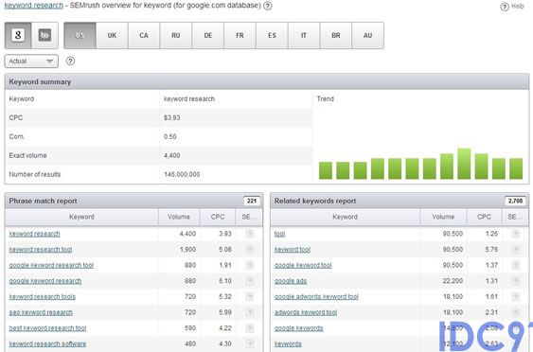Select the BR database tab
Screen dimensions: 533x352
(x=335, y=35)
